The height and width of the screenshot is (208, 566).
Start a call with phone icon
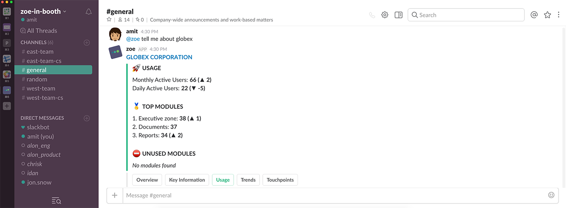tap(372, 15)
